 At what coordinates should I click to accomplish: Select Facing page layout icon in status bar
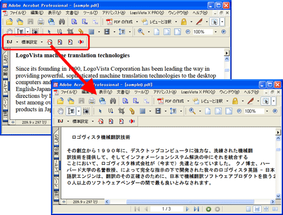[275, 209]
